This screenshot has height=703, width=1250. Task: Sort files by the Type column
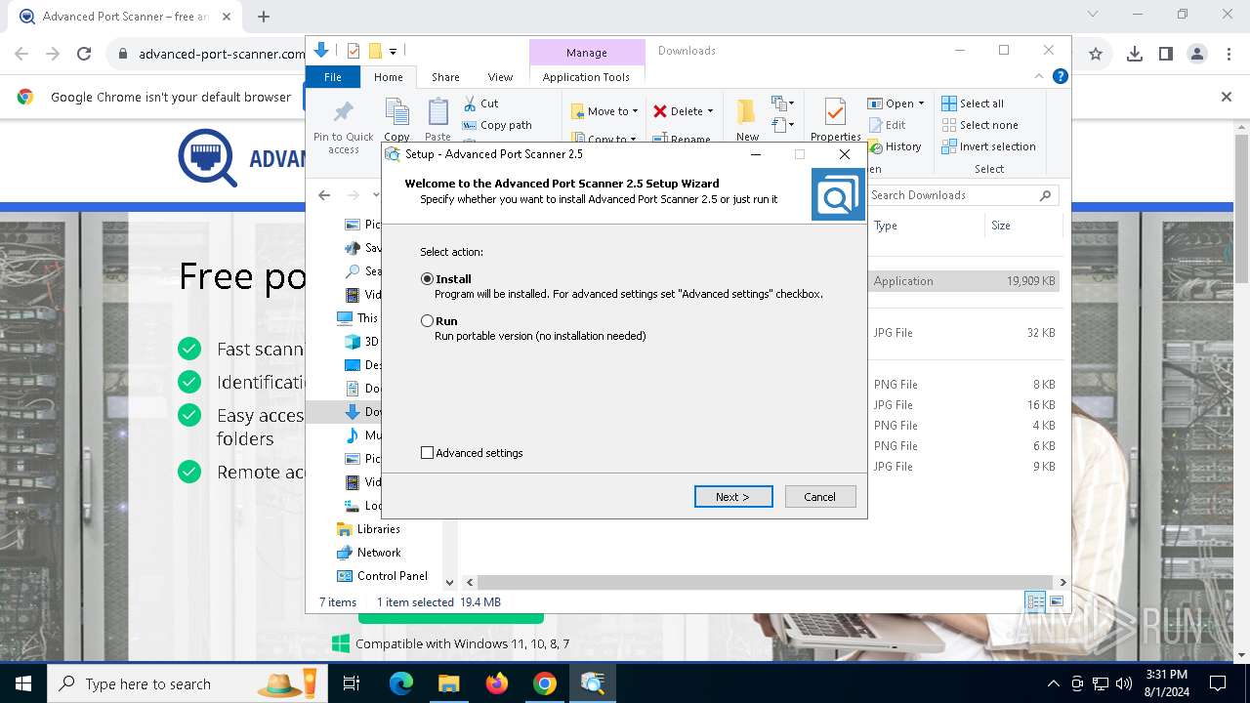[885, 226]
